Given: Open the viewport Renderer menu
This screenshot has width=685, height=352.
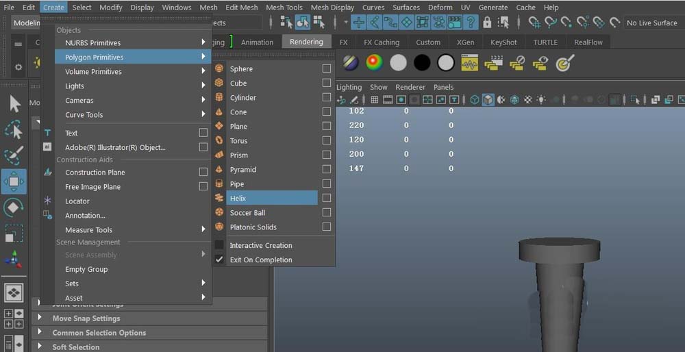Looking at the screenshot, I should [410, 88].
